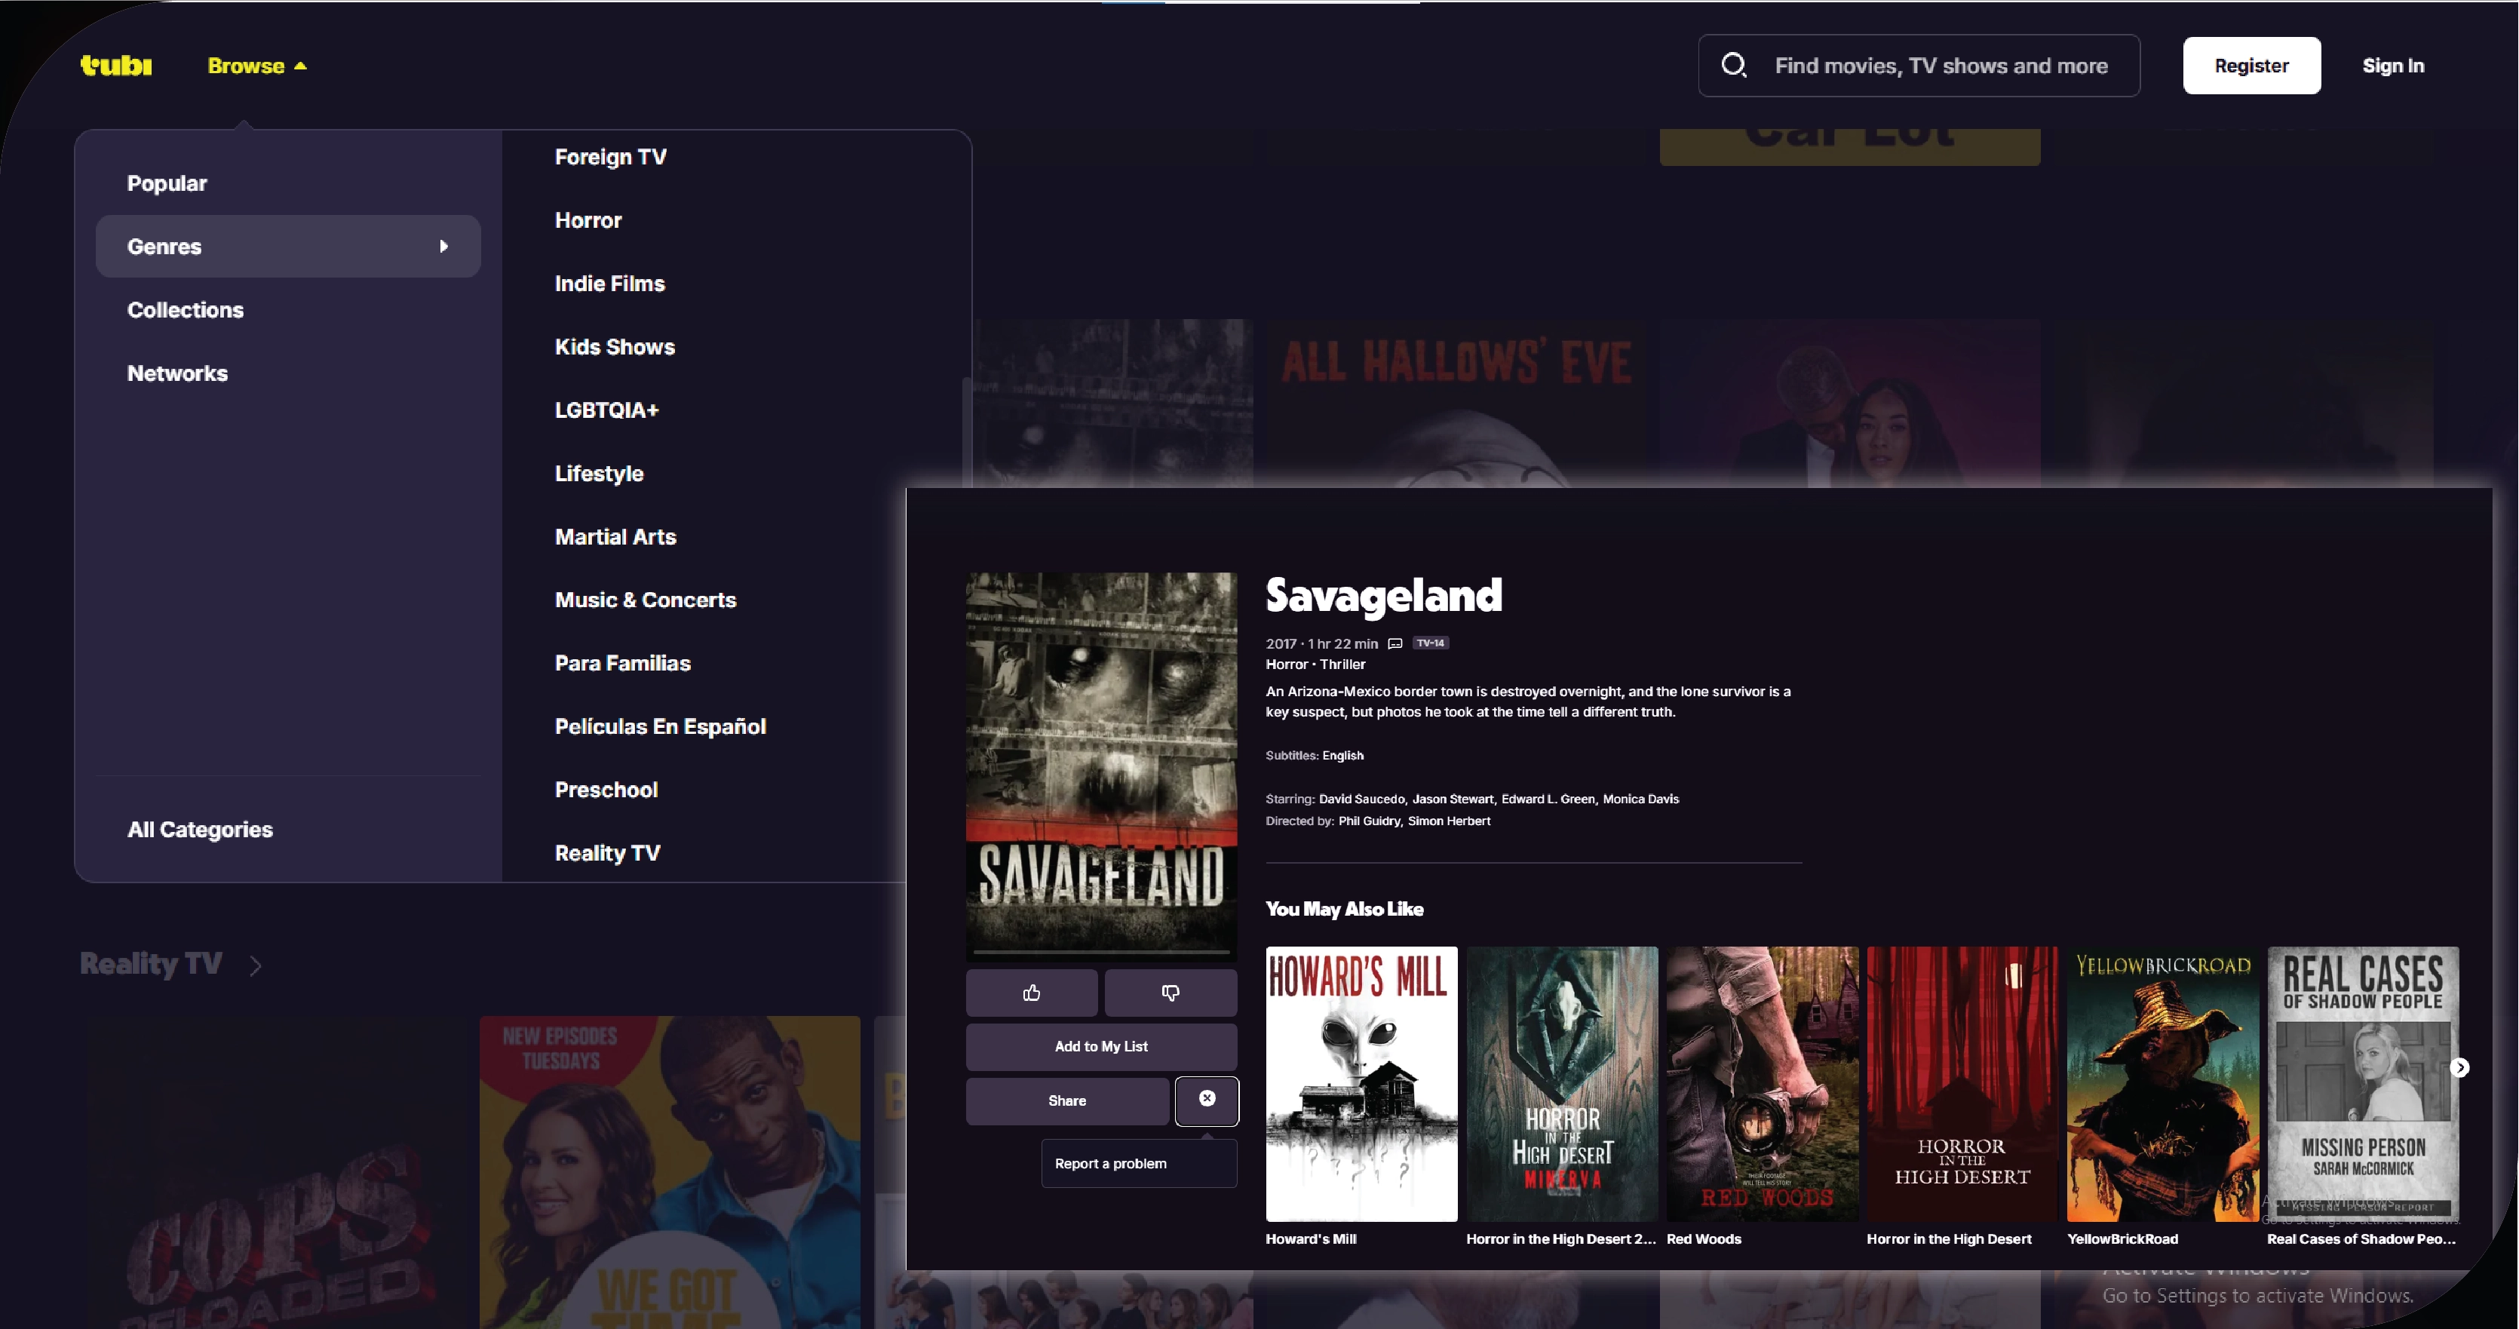Click the Register button
The width and height of the screenshot is (2519, 1329).
(x=2250, y=66)
